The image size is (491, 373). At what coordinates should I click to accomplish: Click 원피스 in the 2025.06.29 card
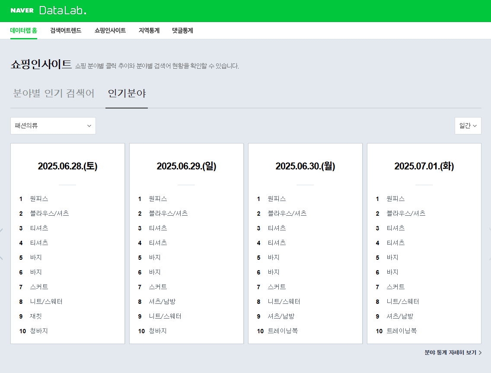click(x=158, y=198)
